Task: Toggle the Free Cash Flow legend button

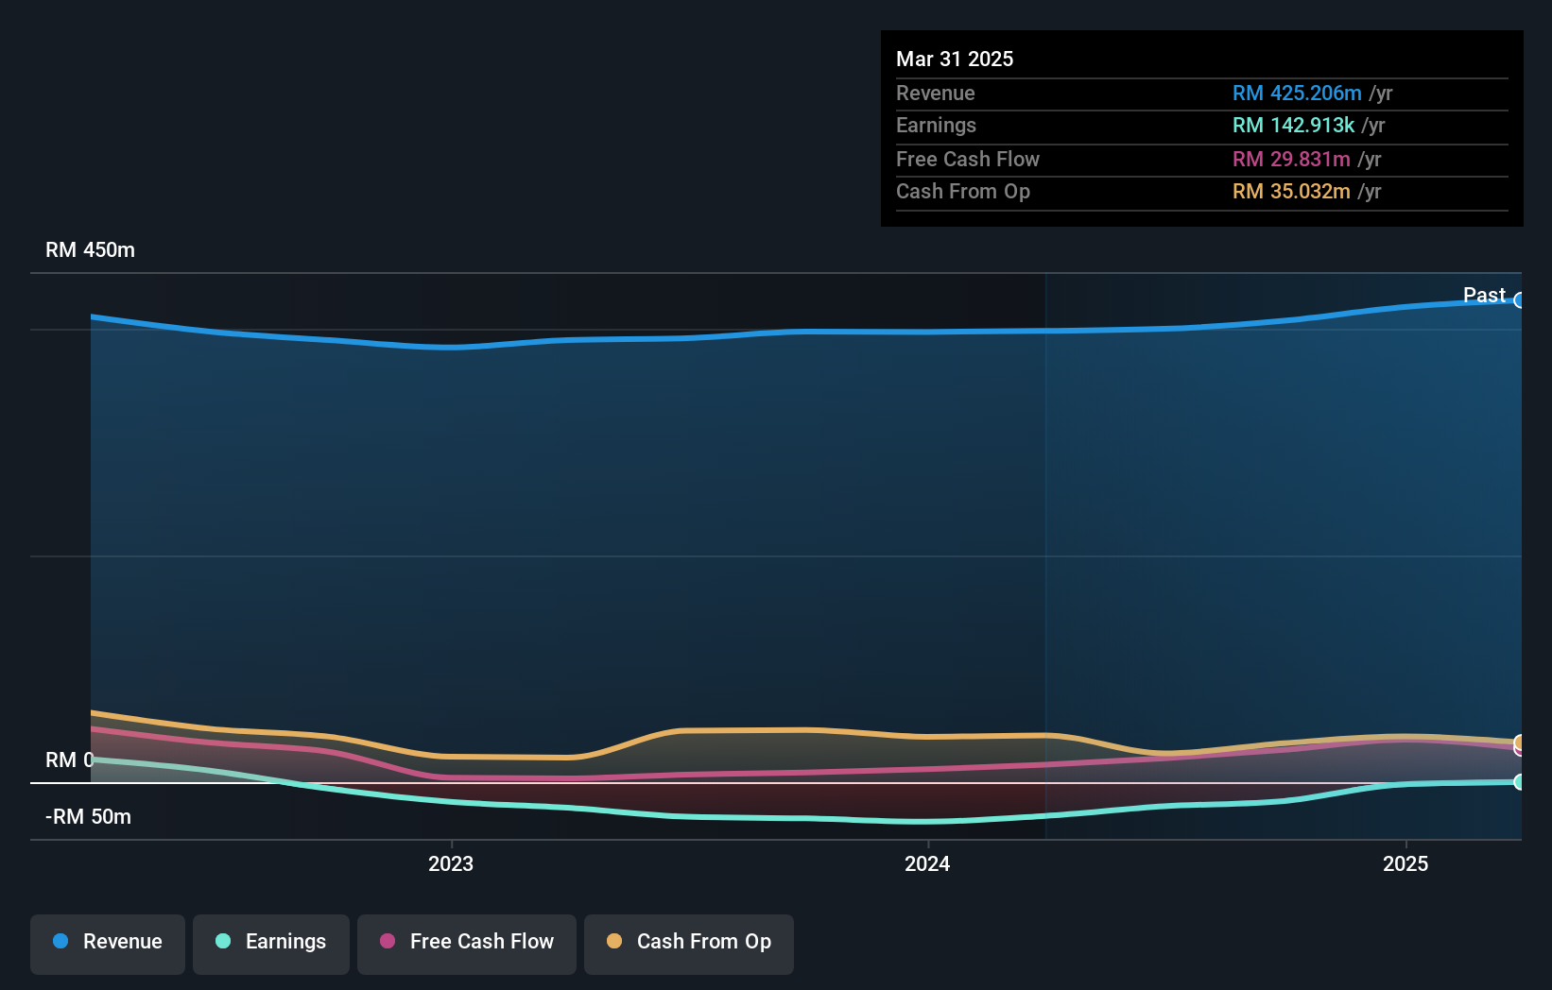Action: [467, 944]
